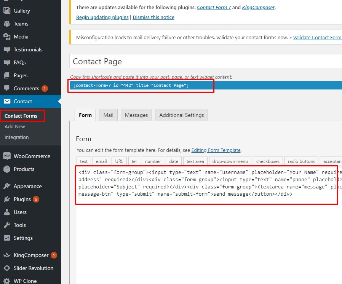Click the Slider Revolution refresh icon

(x=7, y=268)
